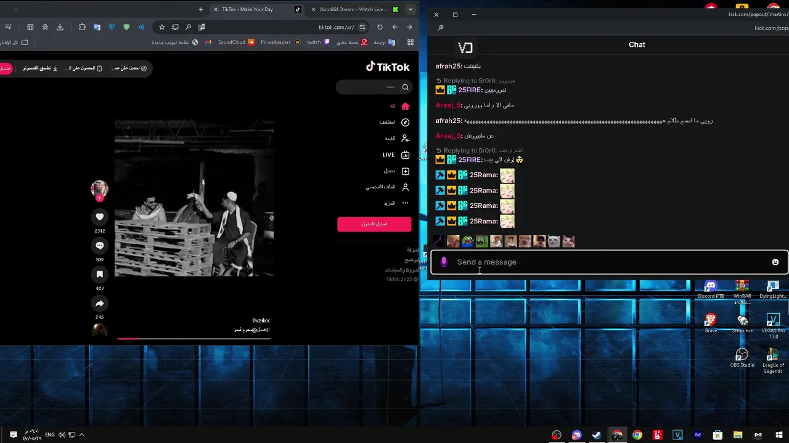This screenshot has height=443, width=789.
Task: Bookmark the TikTok video to favorites
Action: [100, 274]
